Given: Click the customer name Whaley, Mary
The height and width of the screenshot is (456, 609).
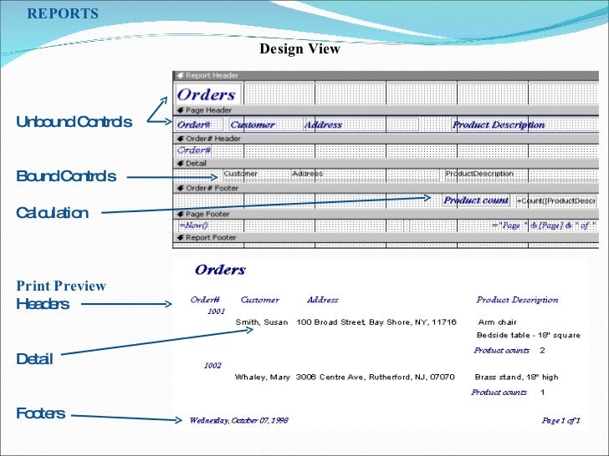Looking at the screenshot, I should 263,377.
